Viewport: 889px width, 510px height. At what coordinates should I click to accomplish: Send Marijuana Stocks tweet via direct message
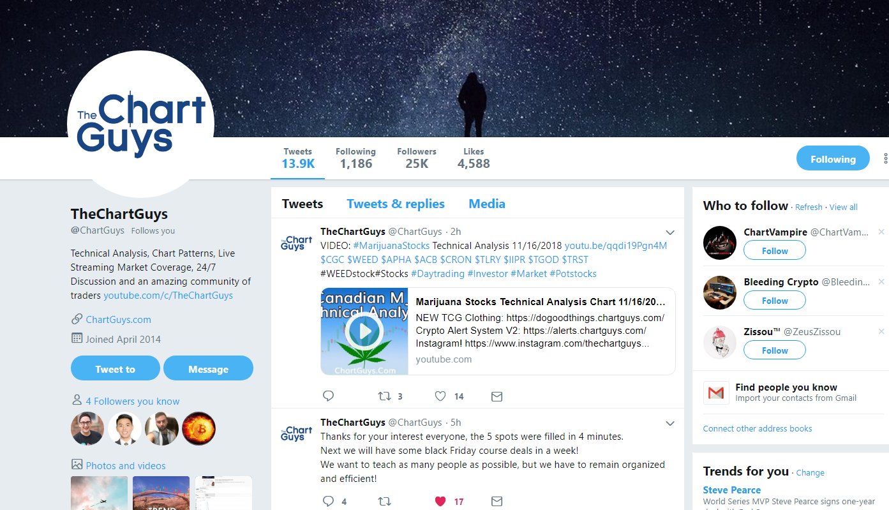[x=497, y=396]
